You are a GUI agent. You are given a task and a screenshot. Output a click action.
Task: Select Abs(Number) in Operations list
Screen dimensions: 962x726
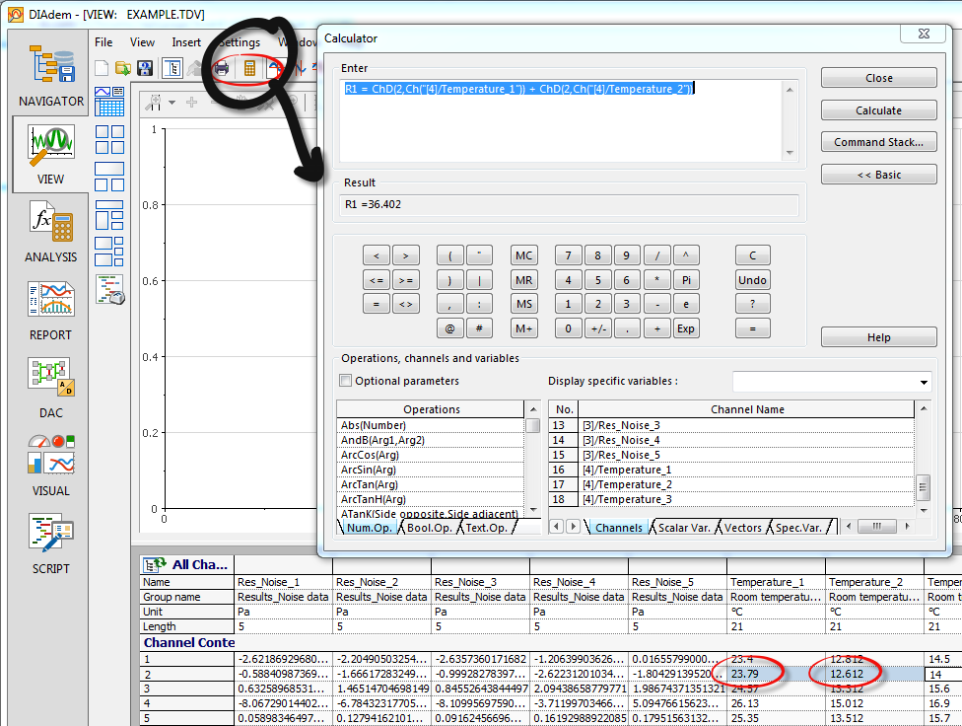tap(430, 425)
